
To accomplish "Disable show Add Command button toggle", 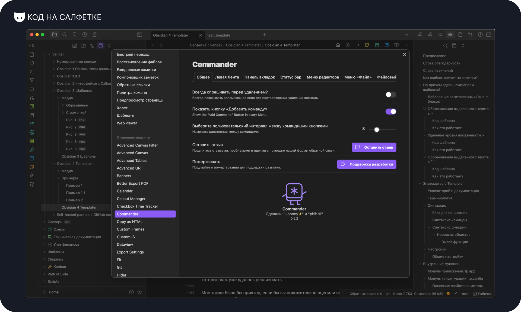I will 391,112.
